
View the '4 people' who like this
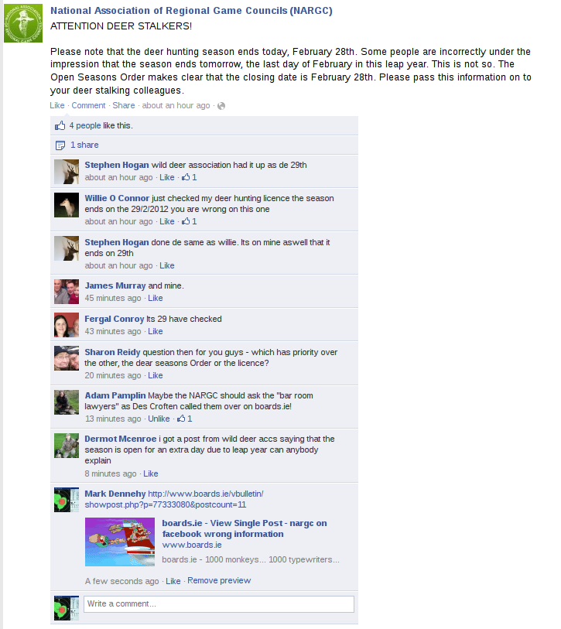[85, 125]
